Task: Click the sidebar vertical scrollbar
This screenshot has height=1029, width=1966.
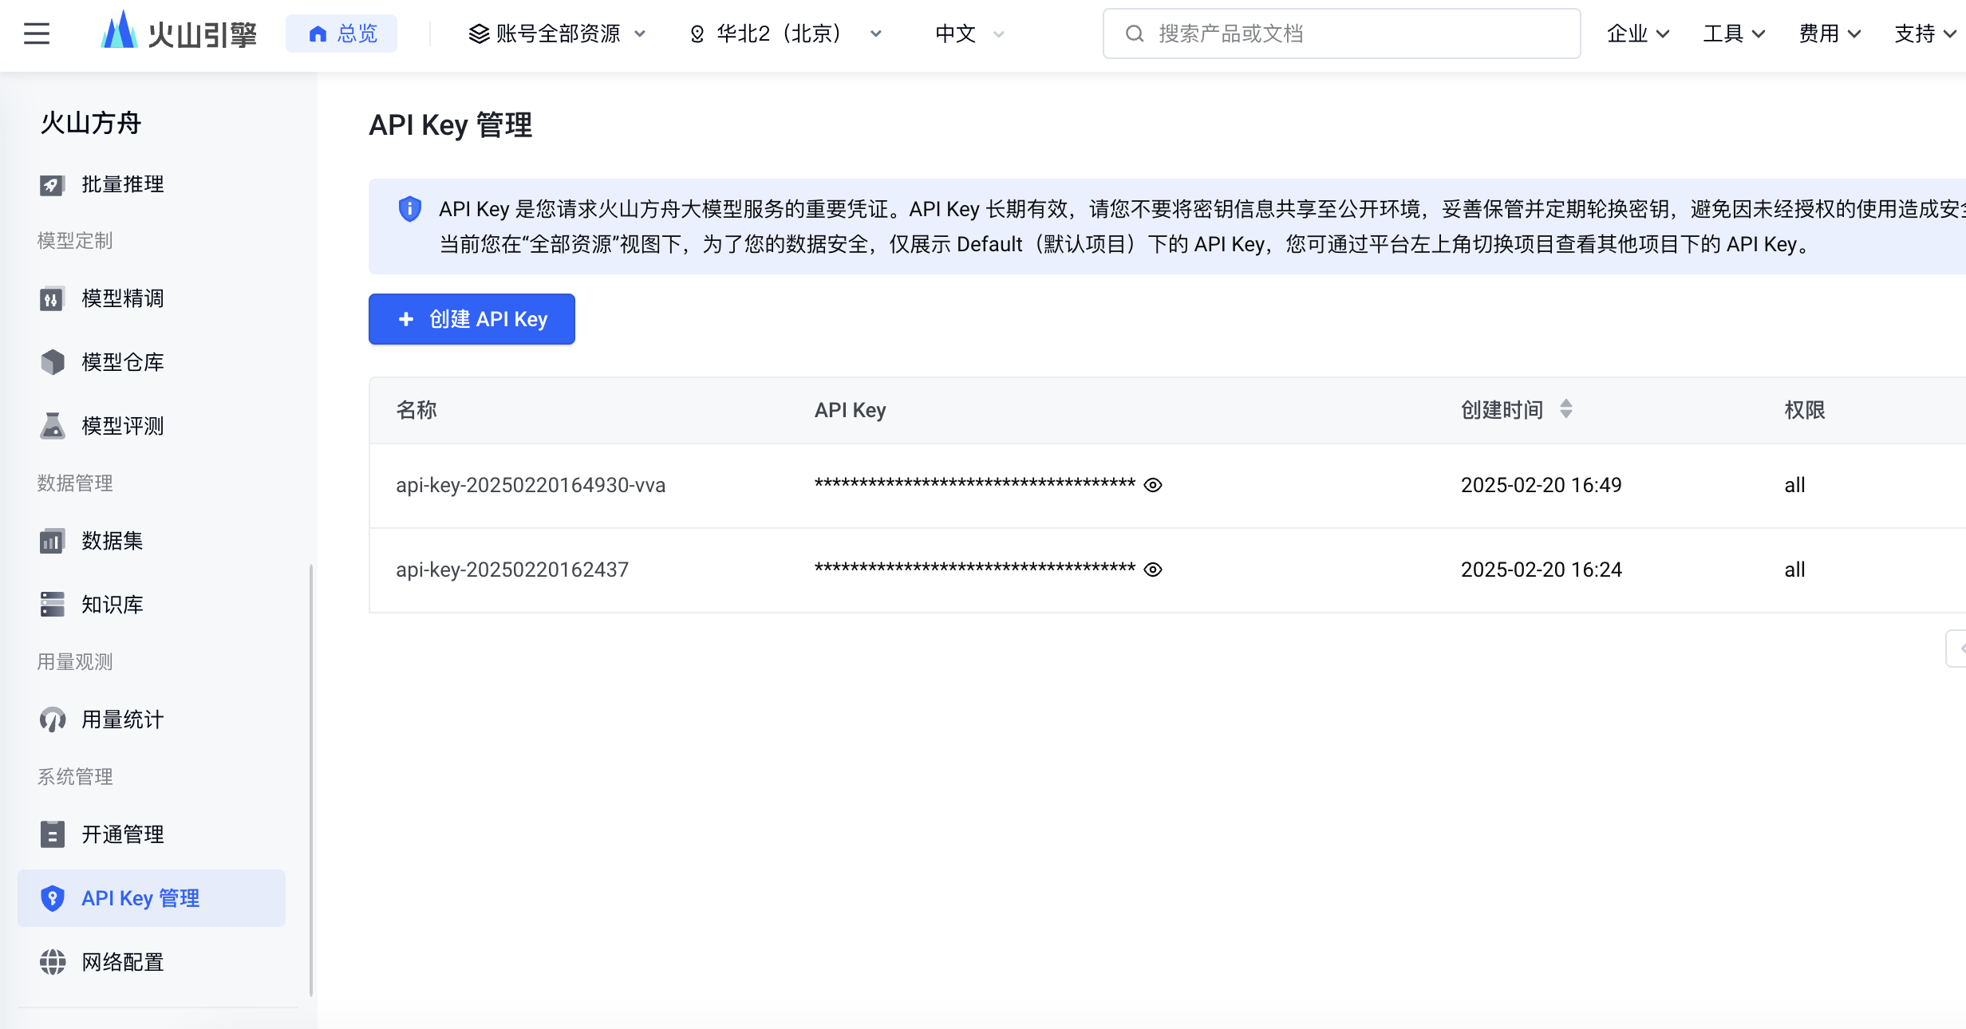Action: click(x=310, y=780)
